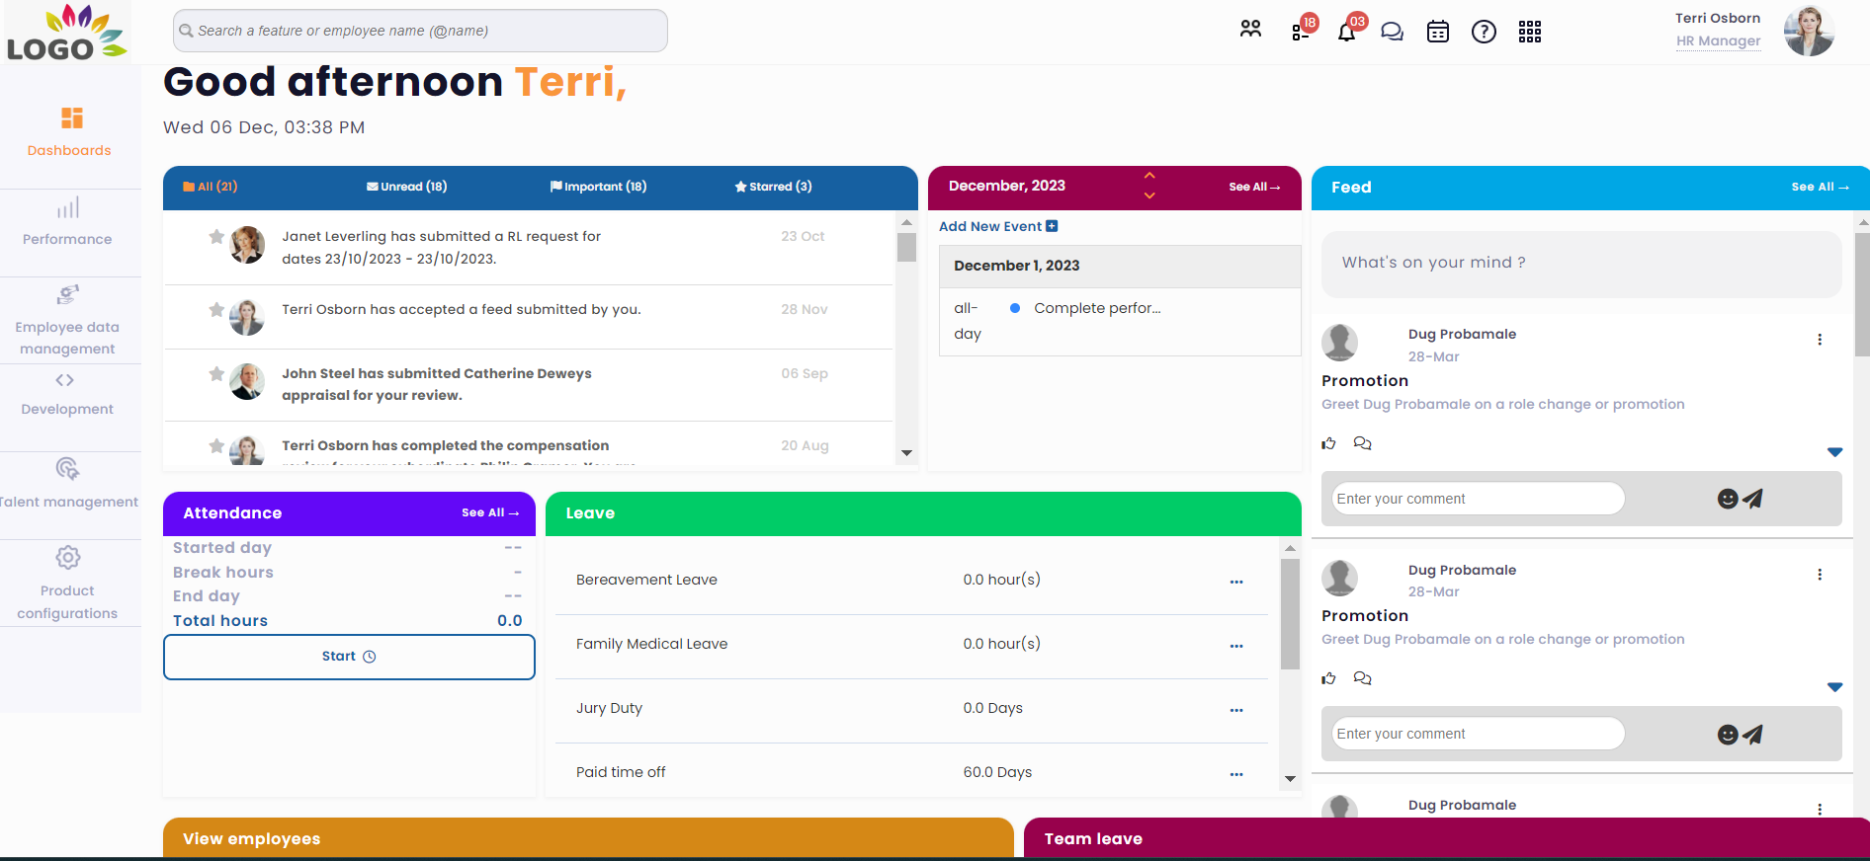Open the 'Complete perfor...' calendar event
Viewport: 1870px width, 861px height.
click(1097, 308)
